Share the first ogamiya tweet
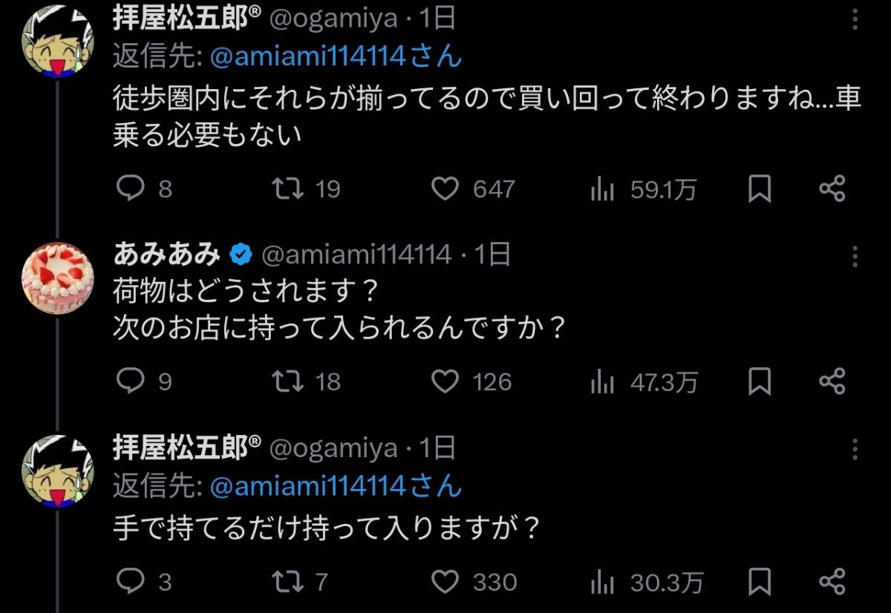This screenshot has width=891, height=613. click(x=832, y=189)
